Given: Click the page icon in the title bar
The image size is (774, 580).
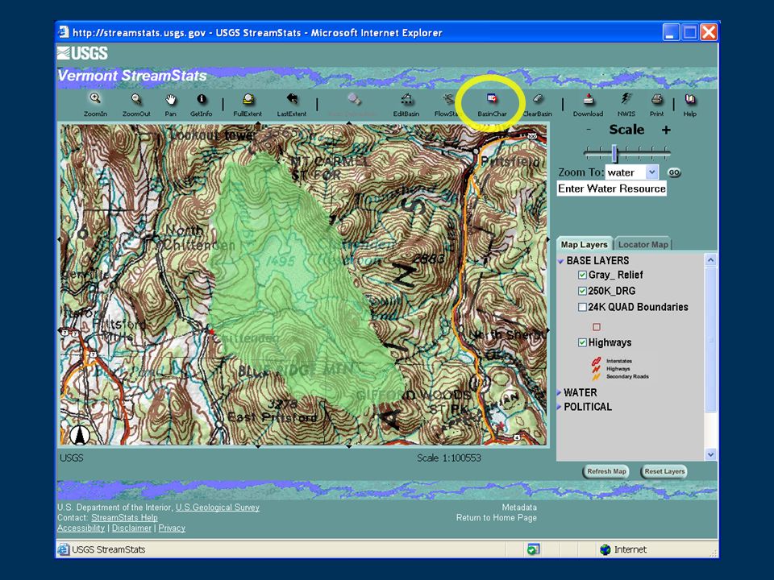Looking at the screenshot, I should [x=63, y=32].
